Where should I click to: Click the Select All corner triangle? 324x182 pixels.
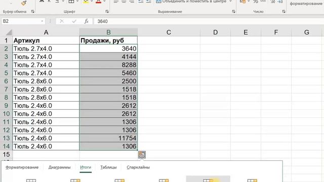point(9,32)
